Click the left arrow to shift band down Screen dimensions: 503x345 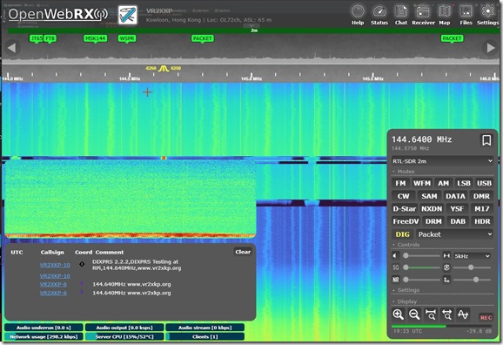pyautogui.click(x=12, y=48)
